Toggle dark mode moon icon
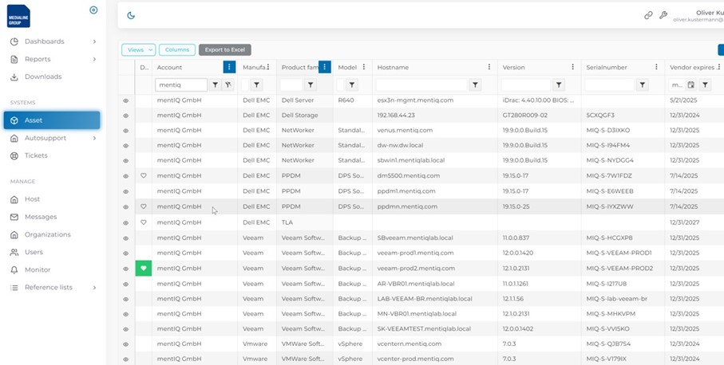 point(132,15)
